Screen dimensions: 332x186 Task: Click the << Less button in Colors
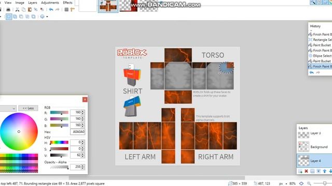(x=28, y=108)
